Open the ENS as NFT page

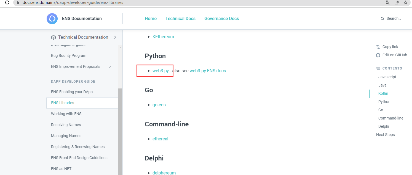pos(61,169)
